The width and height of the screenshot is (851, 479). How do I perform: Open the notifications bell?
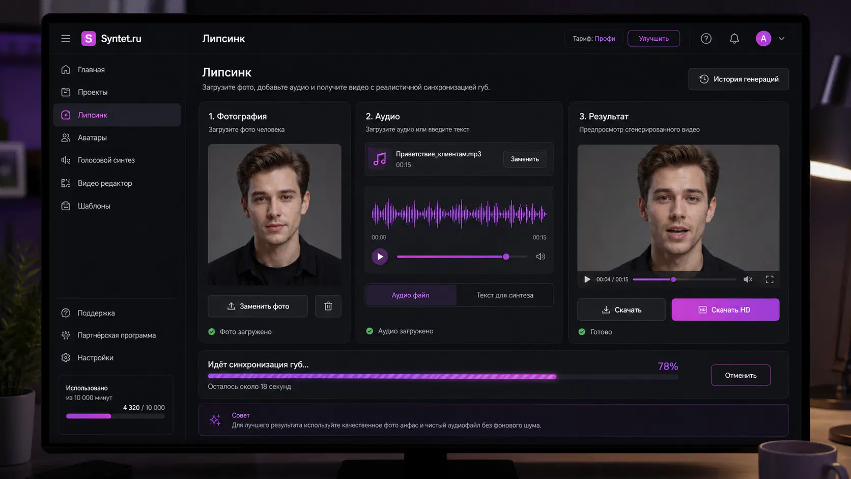pyautogui.click(x=734, y=39)
